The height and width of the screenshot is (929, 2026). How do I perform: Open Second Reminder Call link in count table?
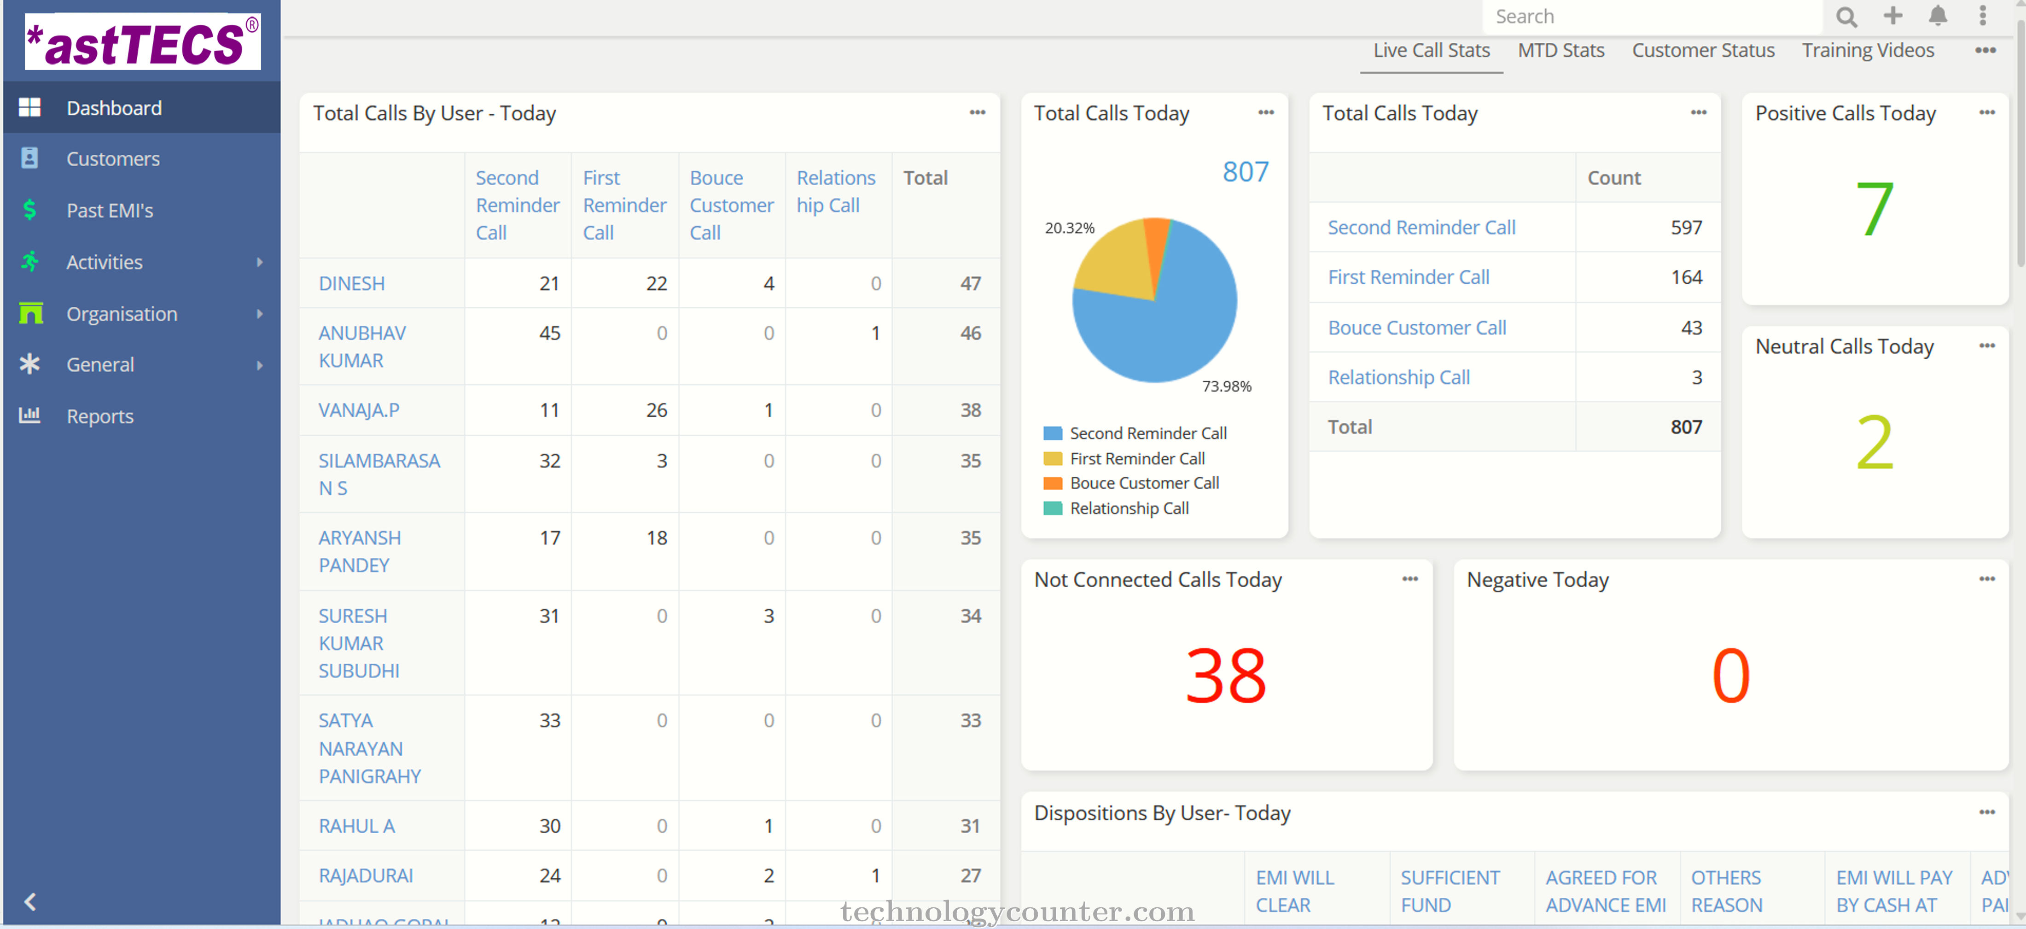(1421, 228)
